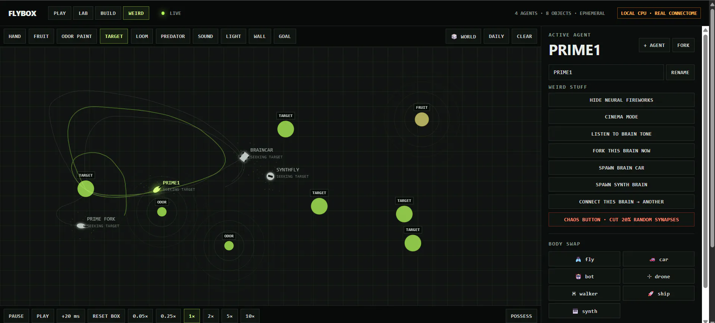The height and width of the screenshot is (323, 715).
Task: Click the bottom PLAY simulation button
Action: click(x=43, y=316)
